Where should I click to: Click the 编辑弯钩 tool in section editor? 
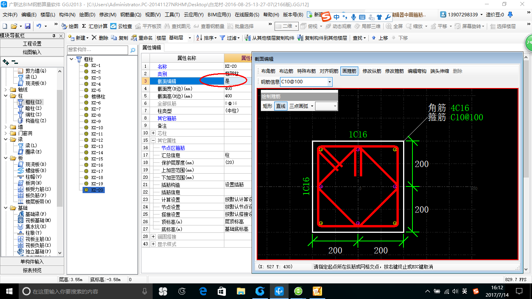click(x=417, y=71)
